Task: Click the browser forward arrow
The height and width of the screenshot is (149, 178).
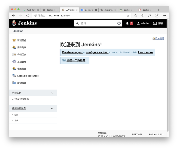Action: [x=21, y=15]
